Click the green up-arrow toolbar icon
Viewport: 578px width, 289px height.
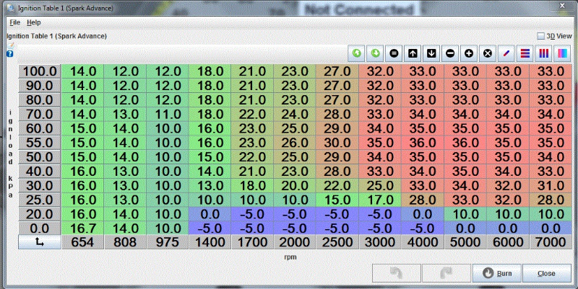click(x=356, y=53)
